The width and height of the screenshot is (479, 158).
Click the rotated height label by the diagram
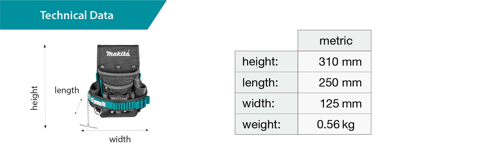coord(34,98)
